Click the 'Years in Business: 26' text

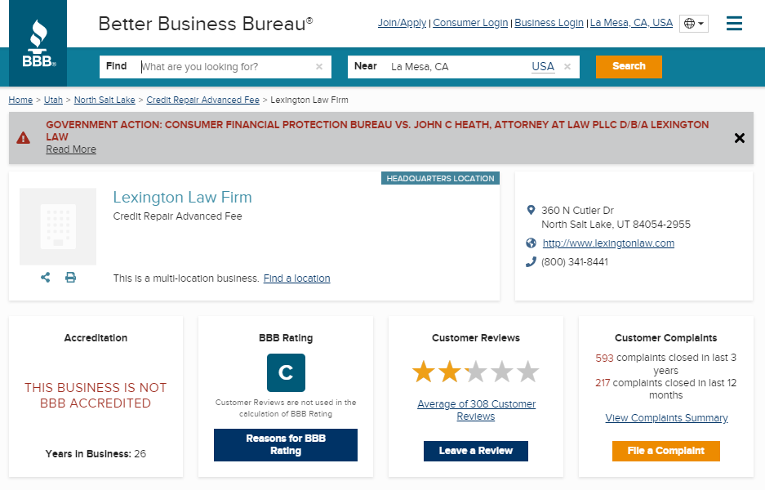tap(96, 454)
